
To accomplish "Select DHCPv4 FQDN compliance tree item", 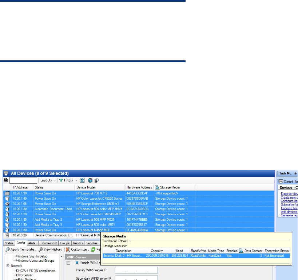I will 36,271.
